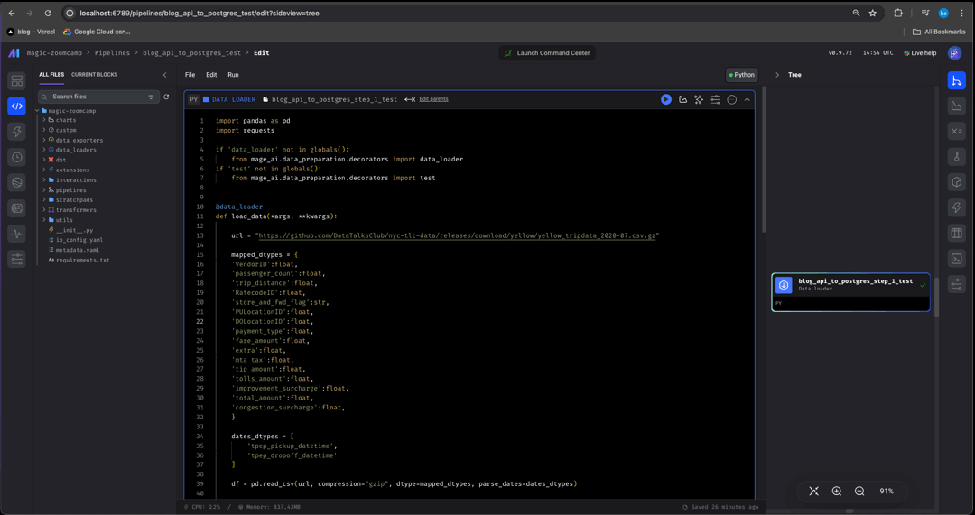Reload the page in the browser
The height and width of the screenshot is (515, 975).
click(x=48, y=13)
